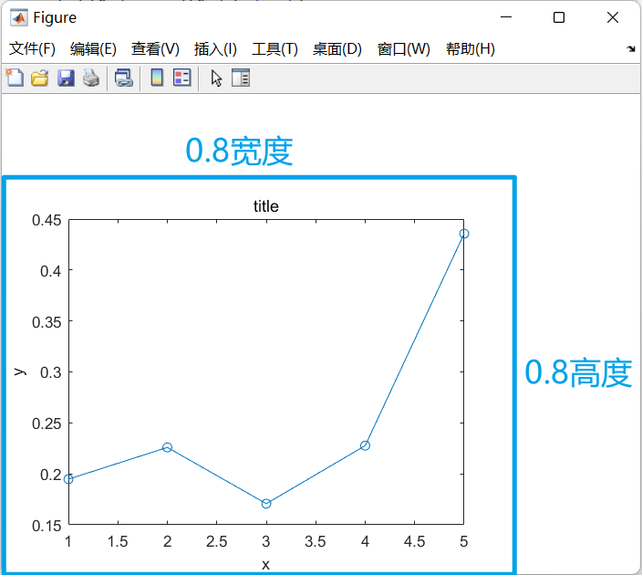Open the 帮助(H) menu
Screen dimensions: 642x575
coord(471,48)
